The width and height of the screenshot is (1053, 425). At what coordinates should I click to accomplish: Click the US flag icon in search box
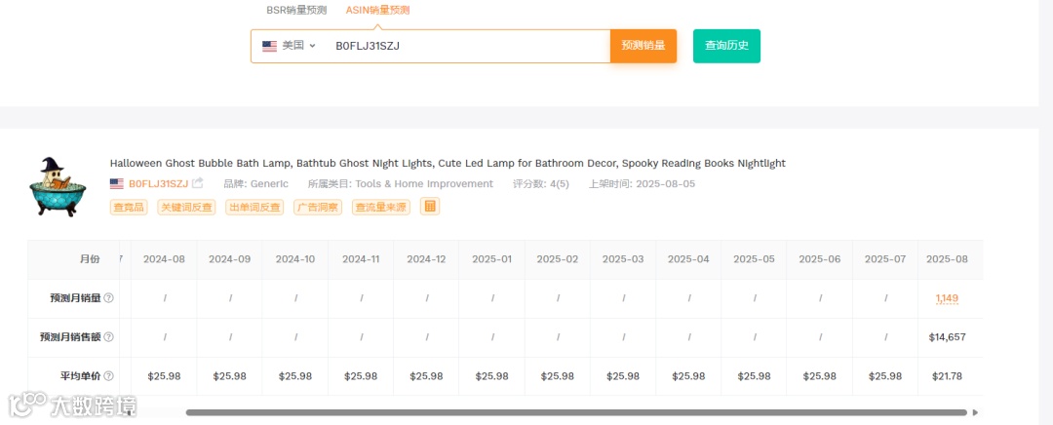click(x=269, y=47)
